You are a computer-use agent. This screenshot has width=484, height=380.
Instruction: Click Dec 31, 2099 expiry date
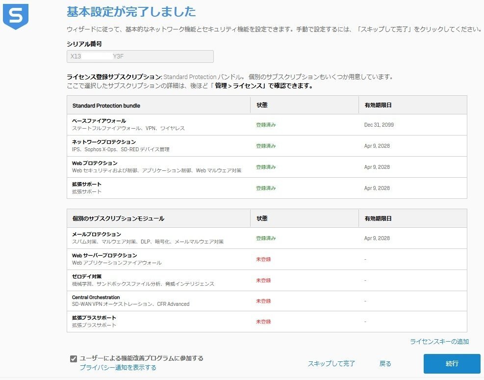(x=379, y=125)
